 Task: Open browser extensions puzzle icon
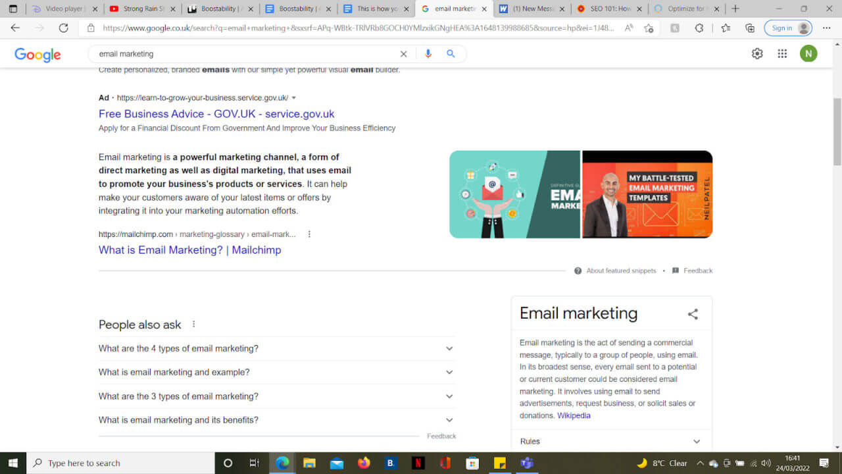[x=699, y=28]
